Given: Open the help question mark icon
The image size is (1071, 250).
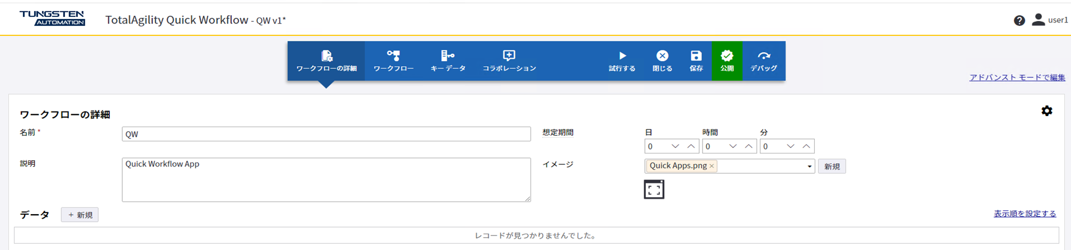Looking at the screenshot, I should click(1019, 20).
